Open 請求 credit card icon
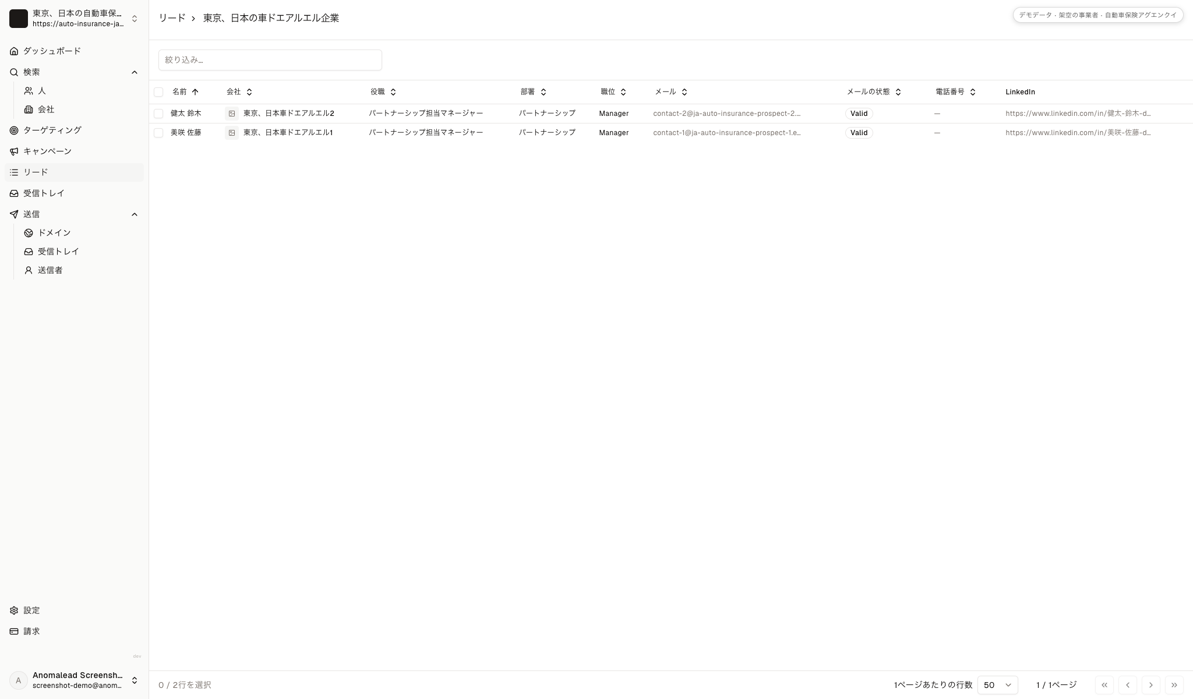The image size is (1193, 699). pos(14,631)
